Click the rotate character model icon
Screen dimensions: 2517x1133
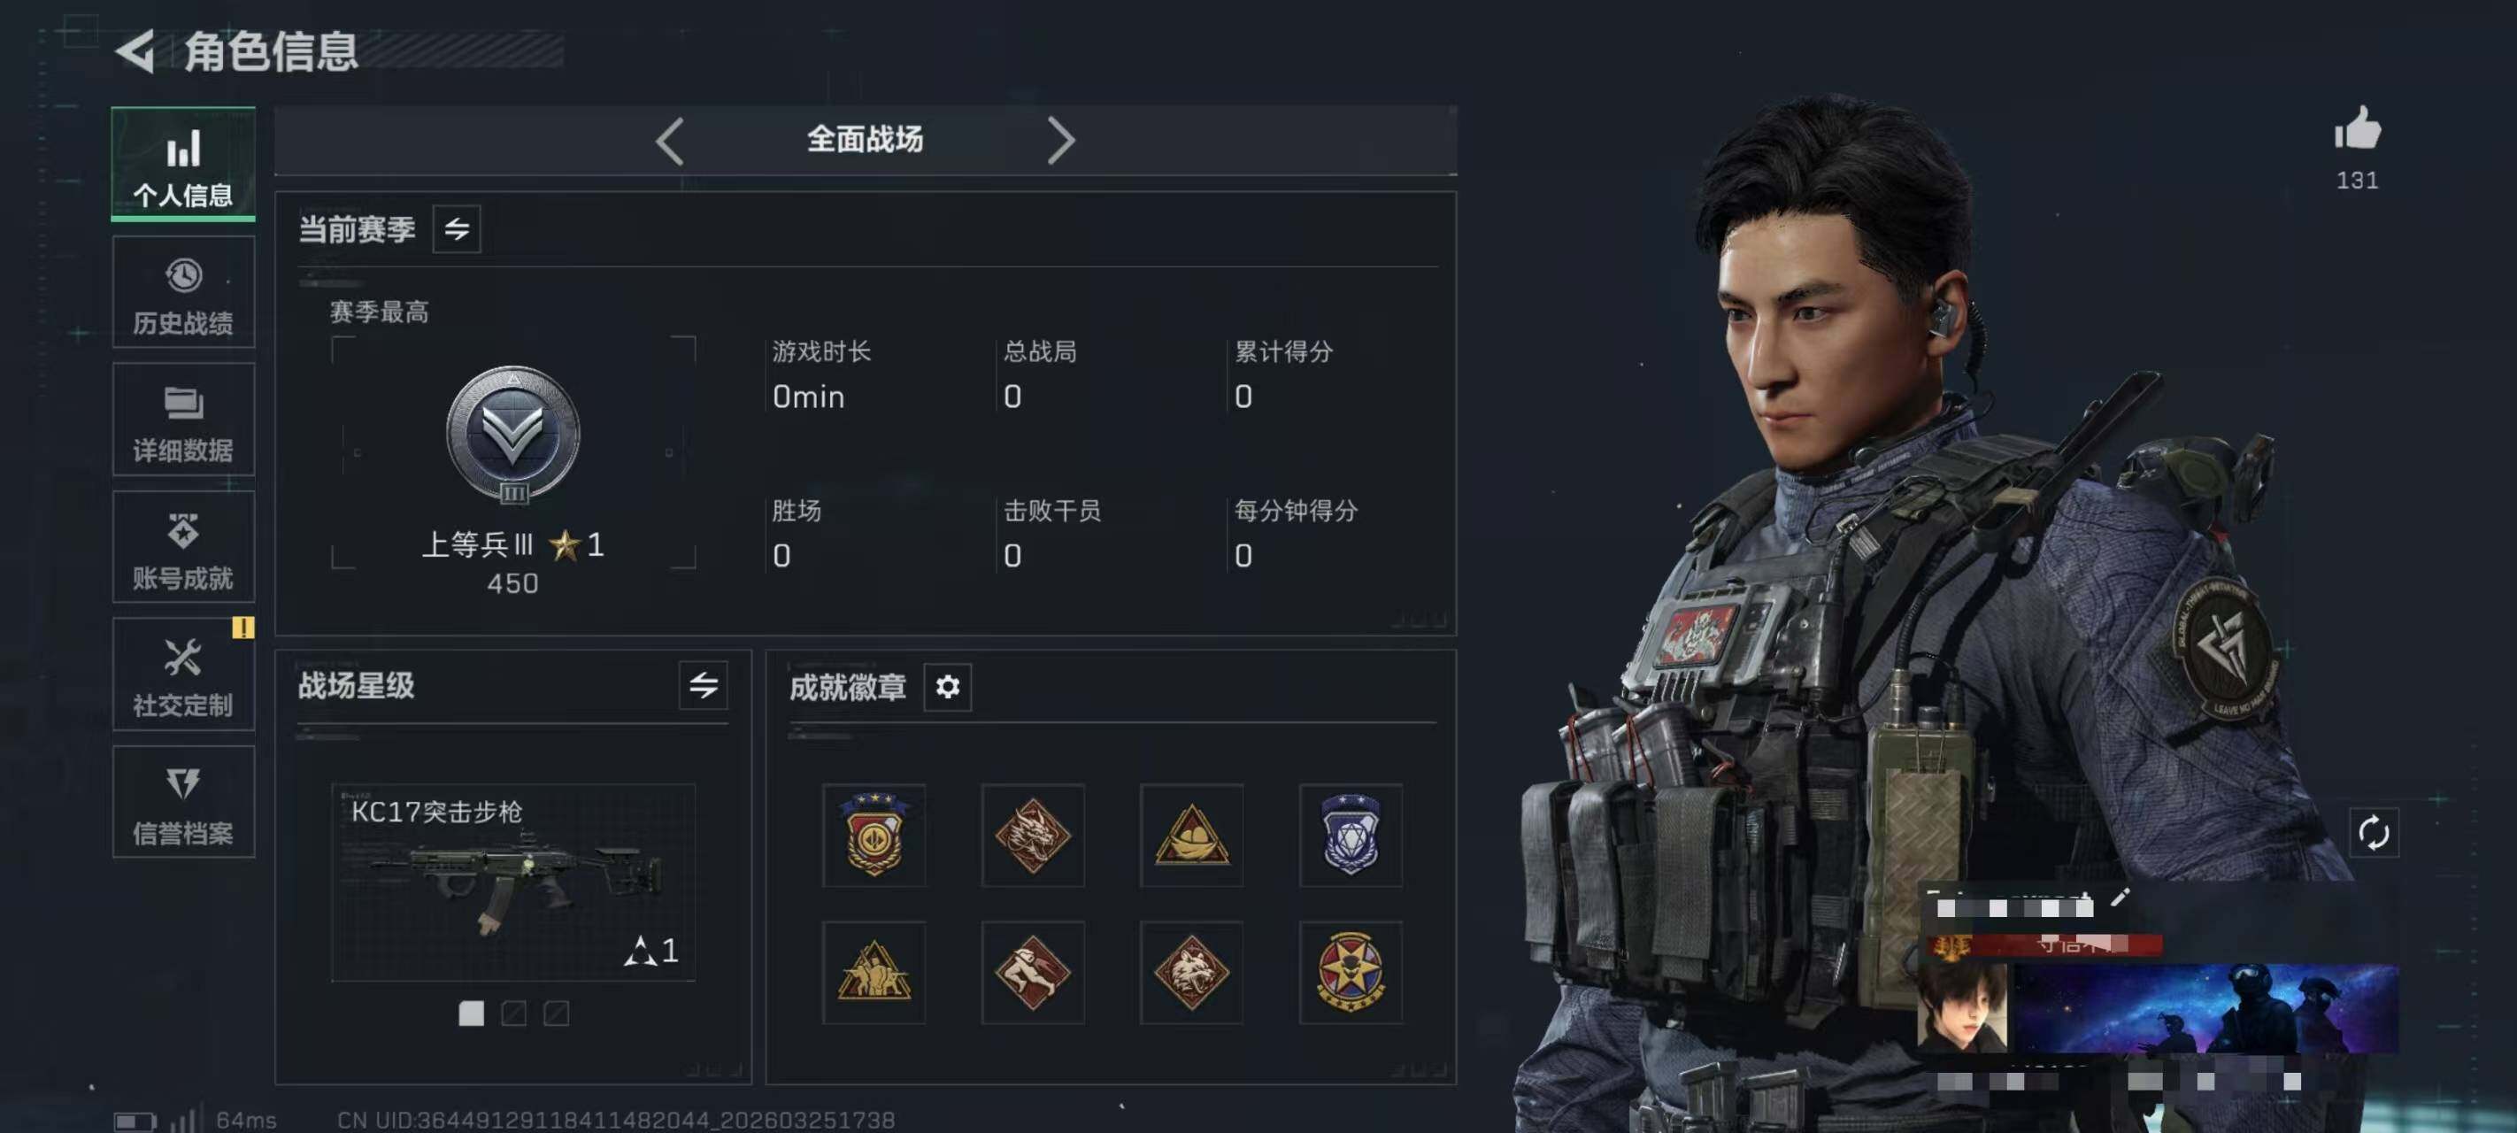[2374, 833]
